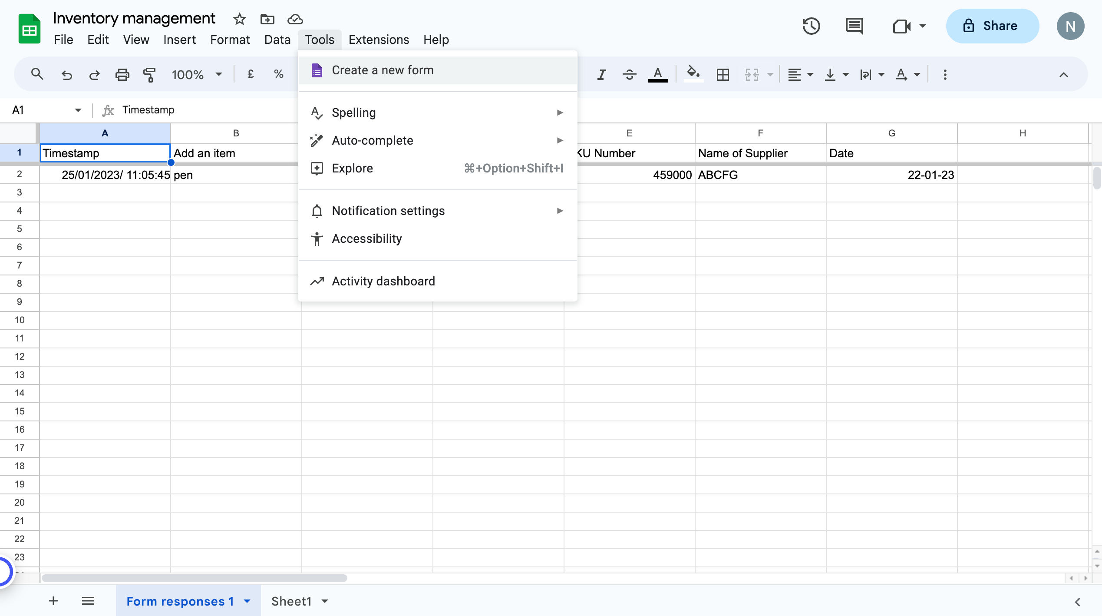
Task: Star the Inventory management spreadsheet
Action: pyautogui.click(x=239, y=19)
